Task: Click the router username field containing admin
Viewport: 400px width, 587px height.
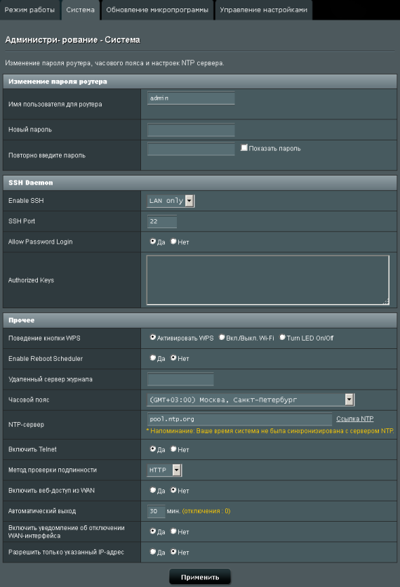Action: click(191, 98)
